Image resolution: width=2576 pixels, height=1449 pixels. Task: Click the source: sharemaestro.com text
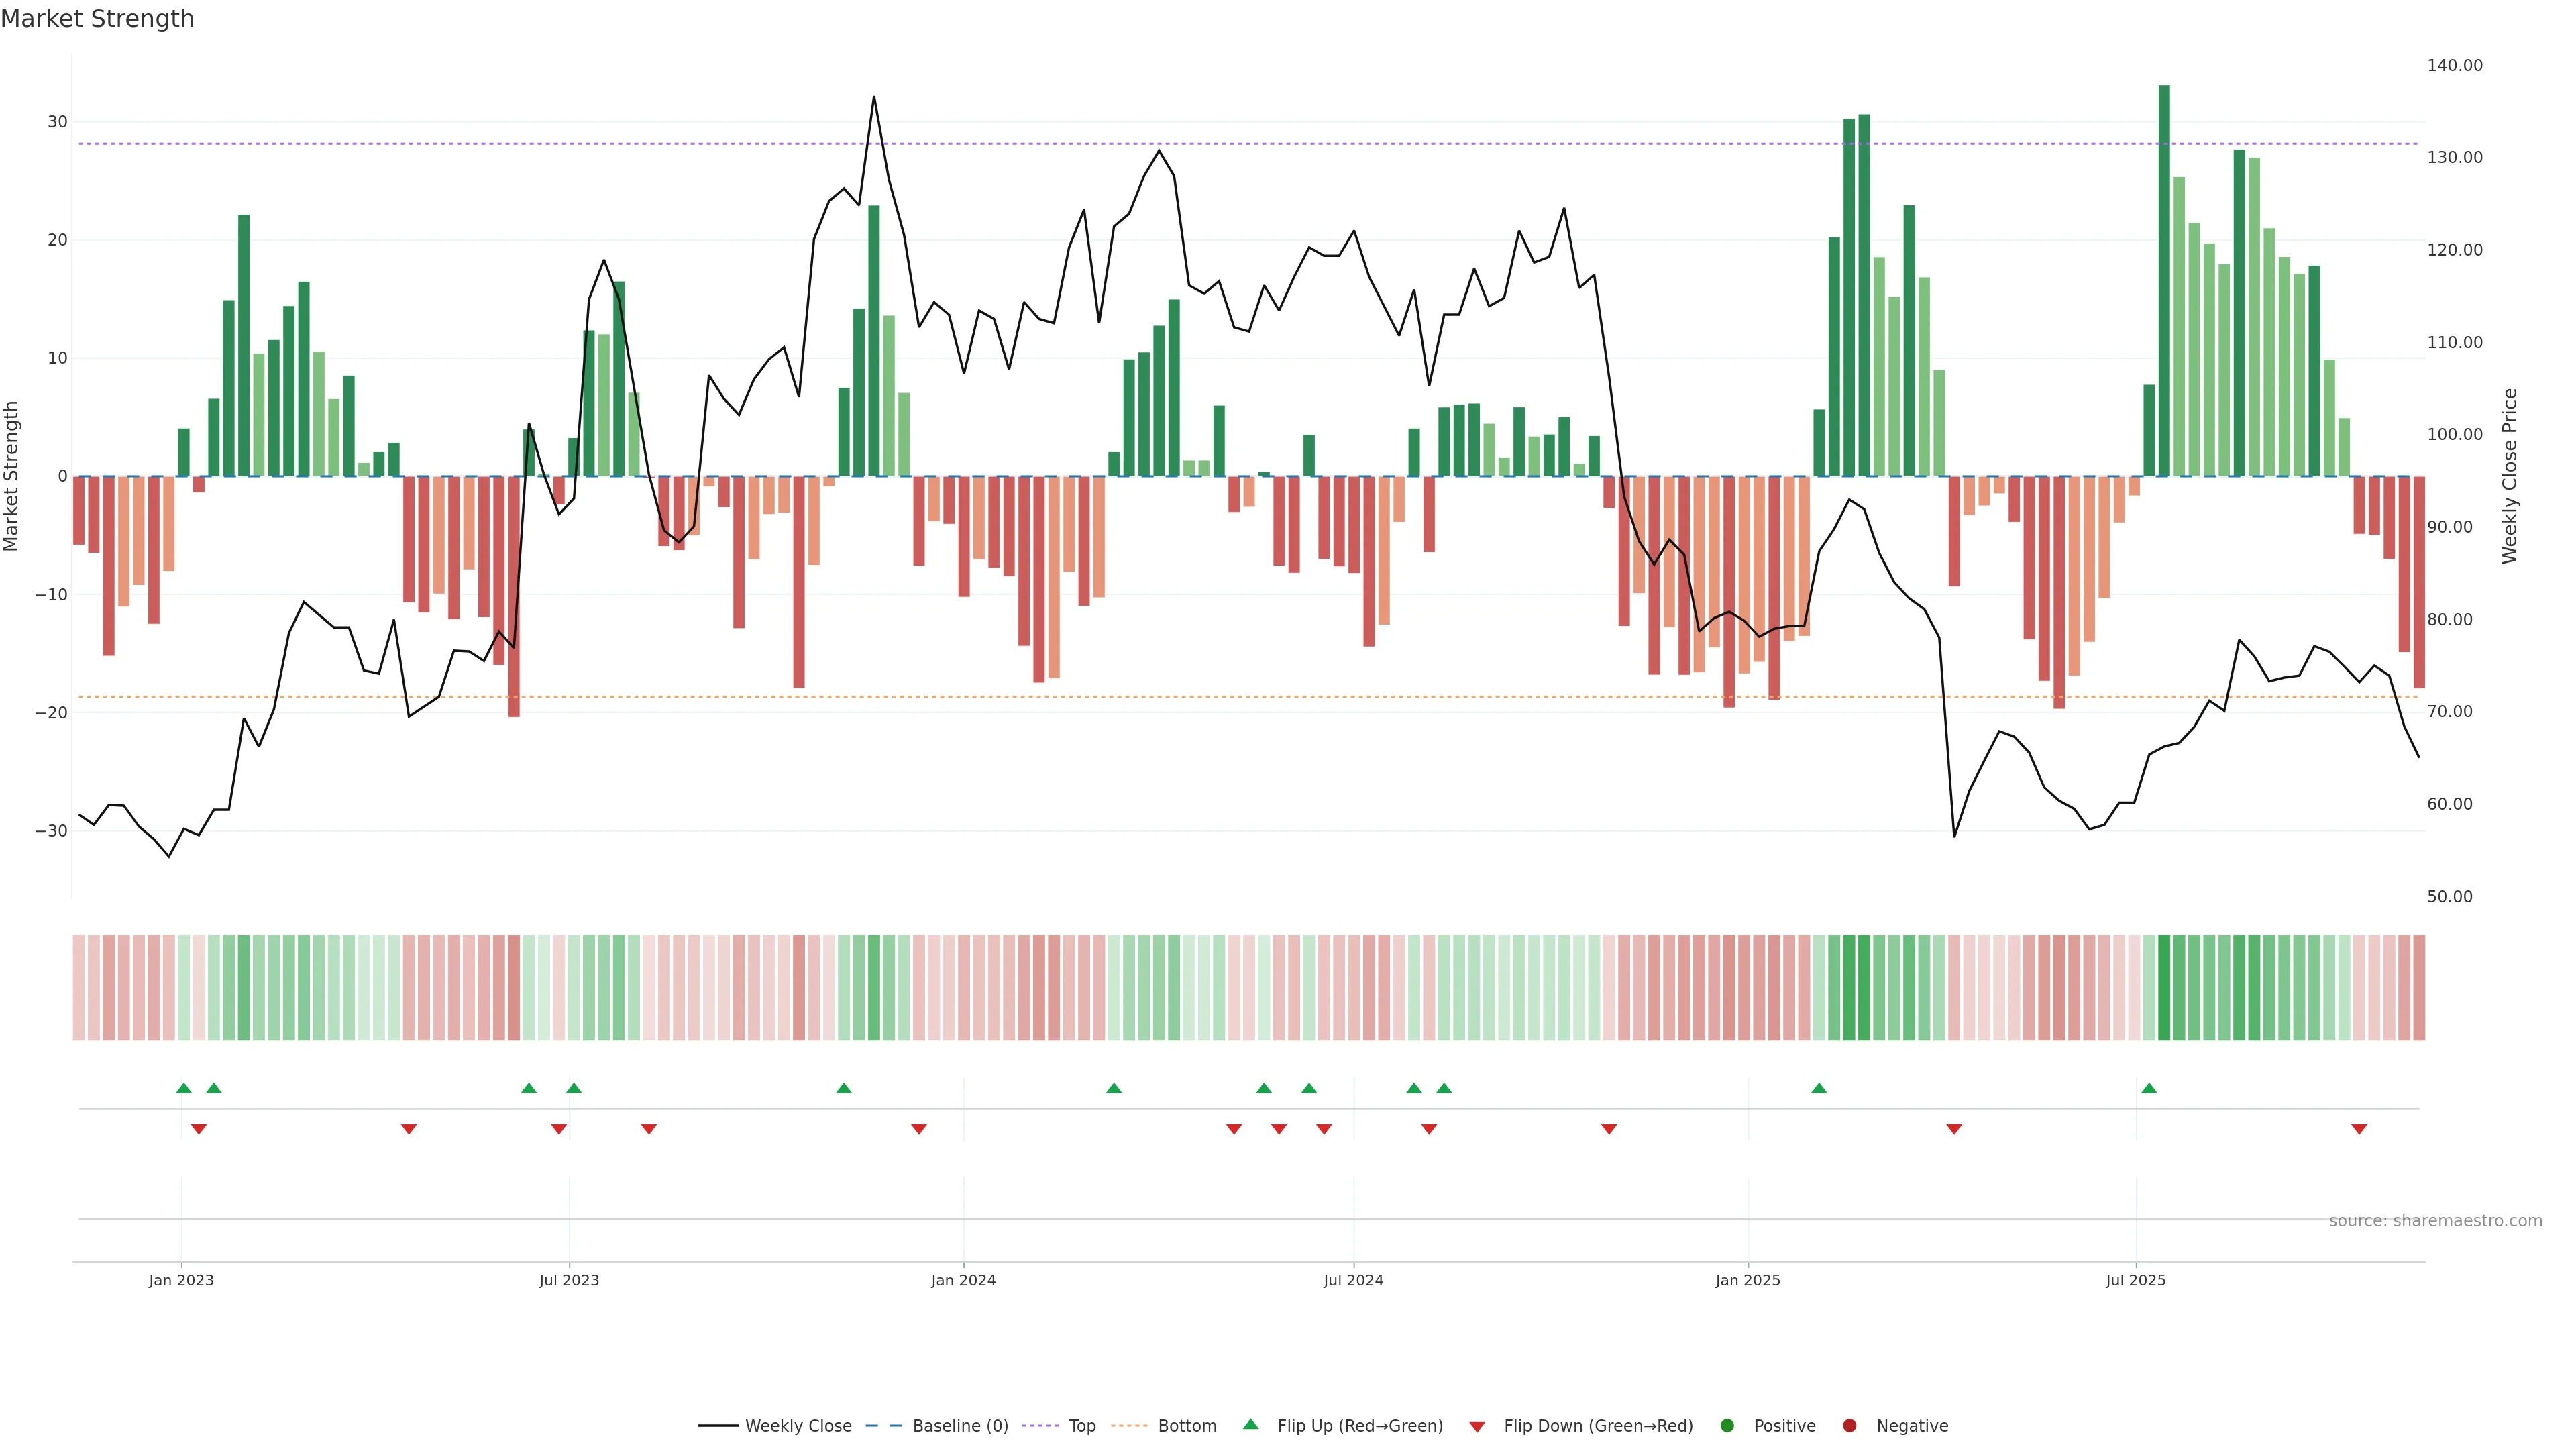point(2435,1221)
